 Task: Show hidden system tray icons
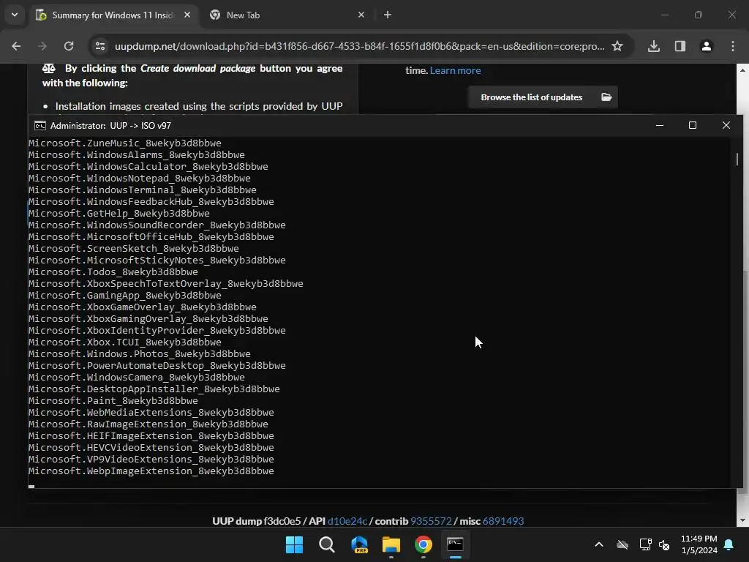pyautogui.click(x=599, y=544)
